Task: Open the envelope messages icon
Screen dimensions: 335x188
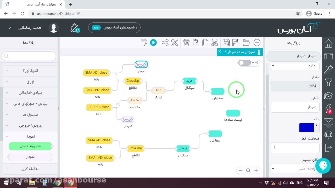Action: click(328, 122)
